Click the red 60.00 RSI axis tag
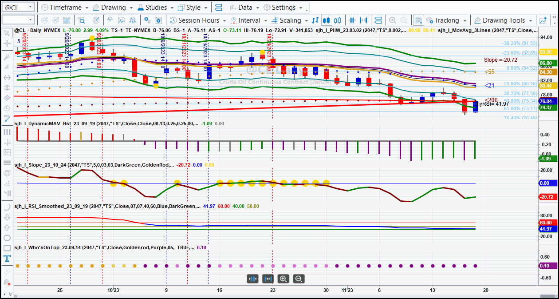This screenshot has width=559, height=299. pos(547,223)
